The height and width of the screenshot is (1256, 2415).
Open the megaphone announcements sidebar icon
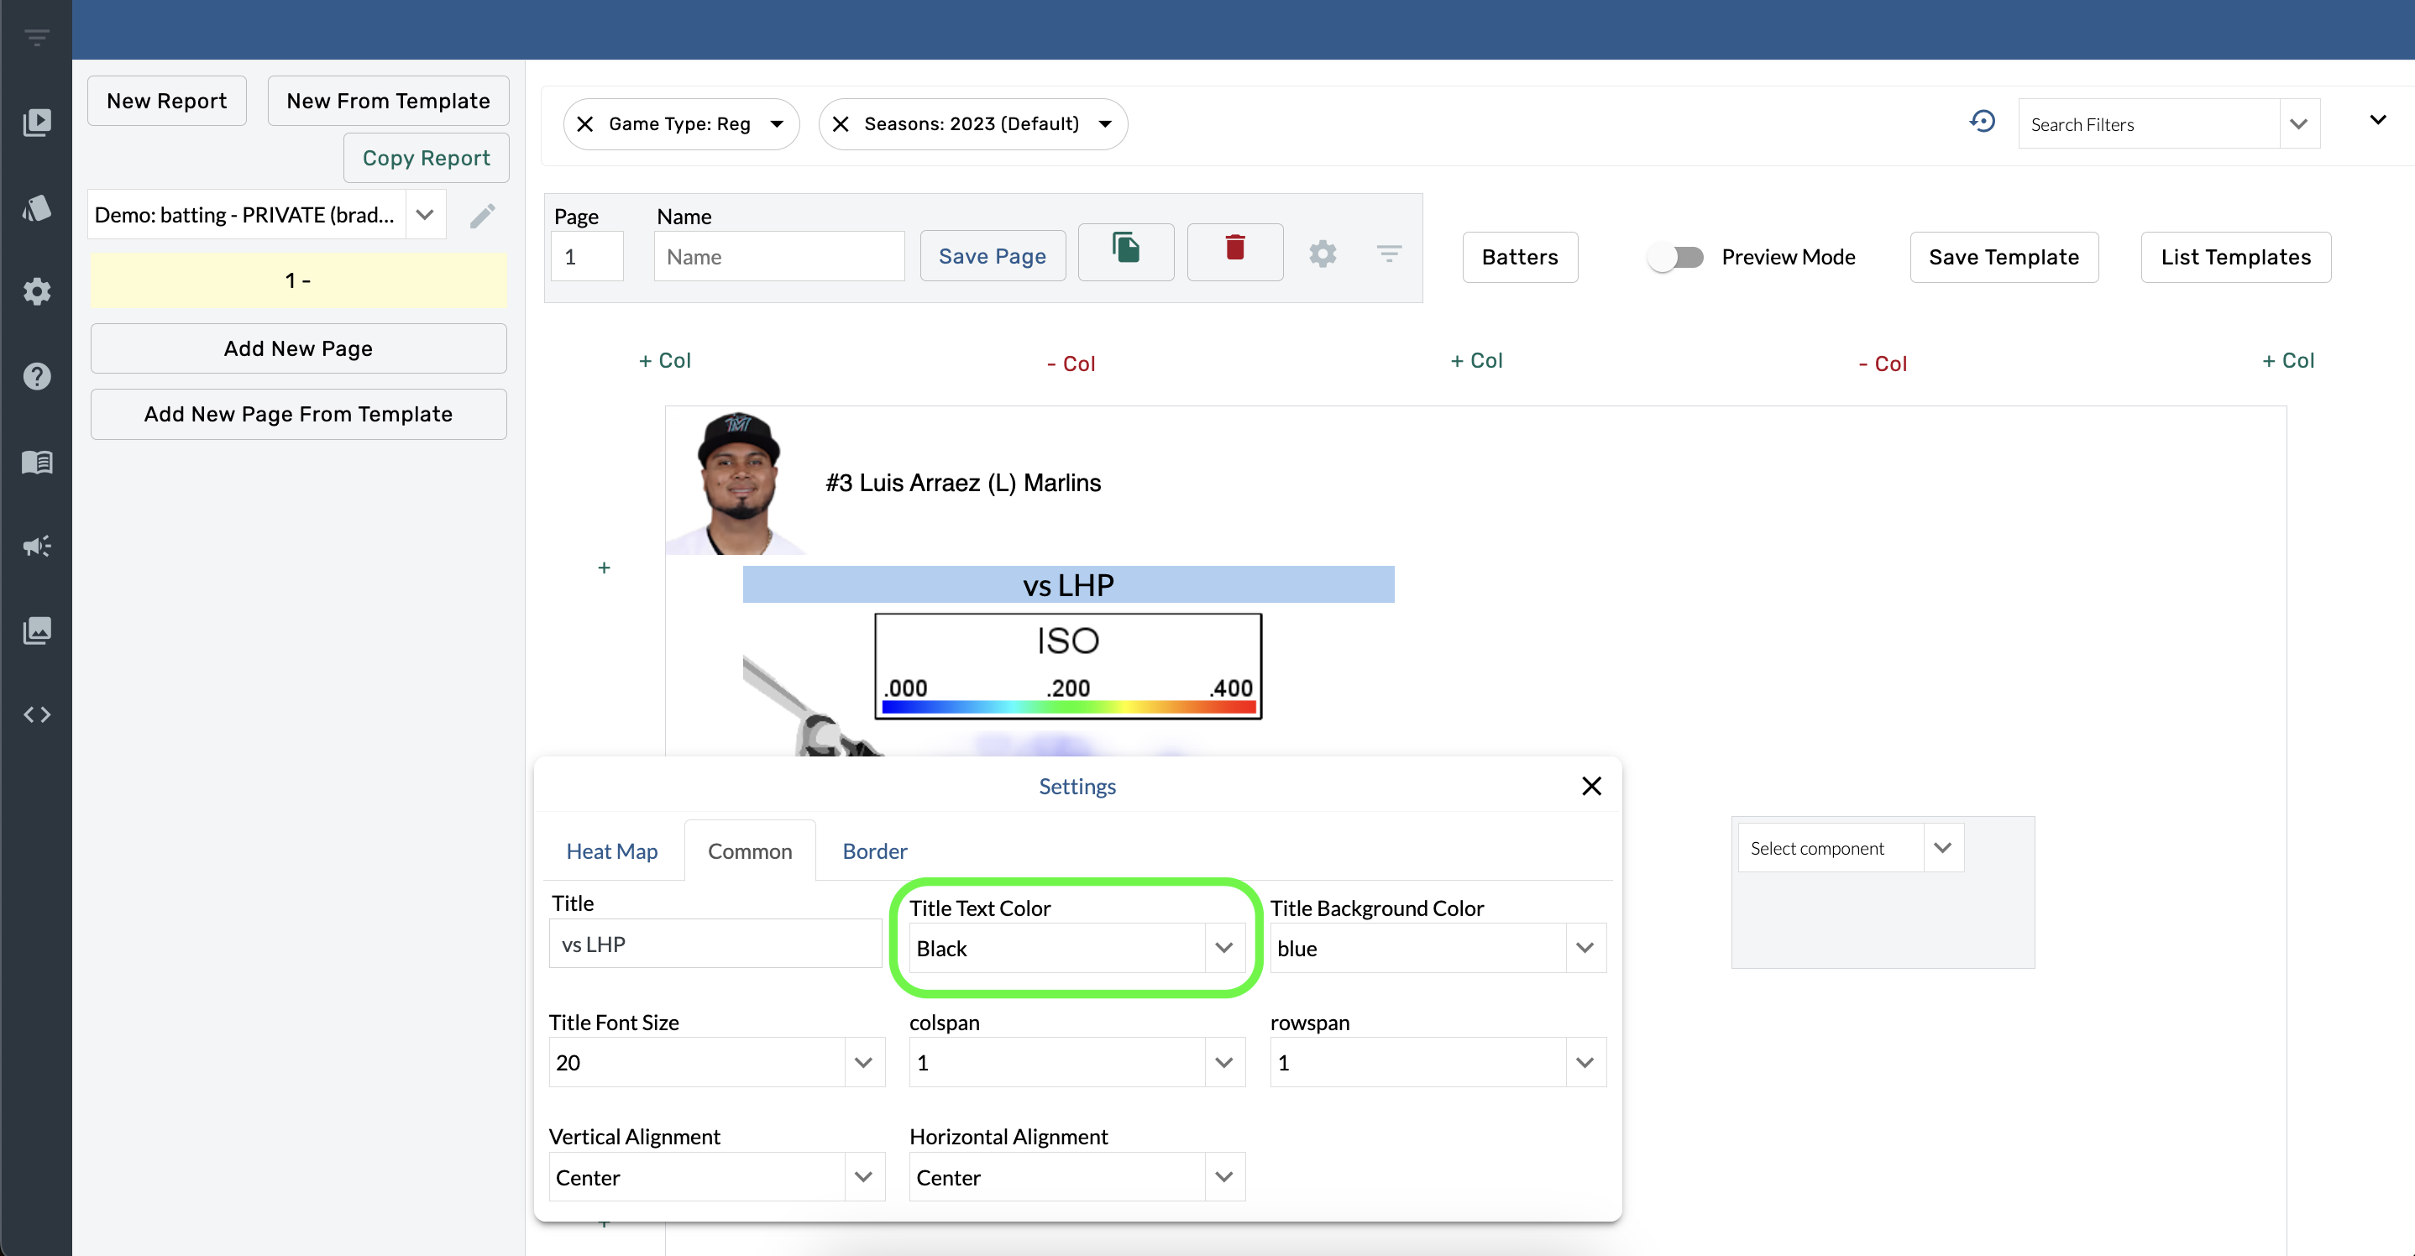[37, 546]
